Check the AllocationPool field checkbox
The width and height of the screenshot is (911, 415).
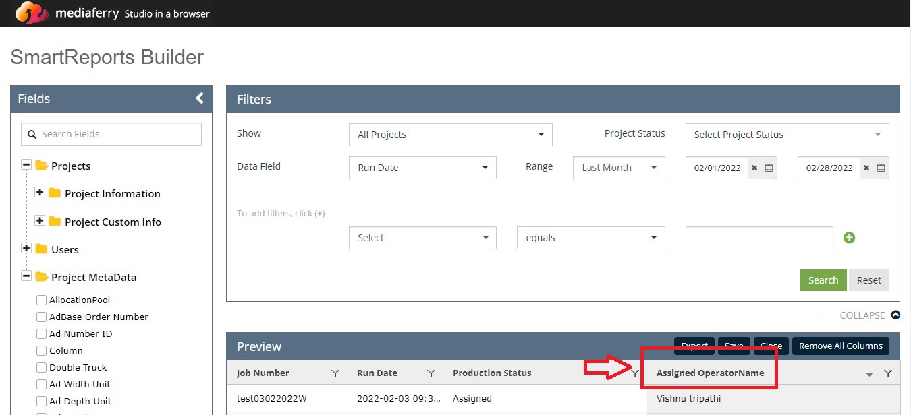pyautogui.click(x=42, y=300)
